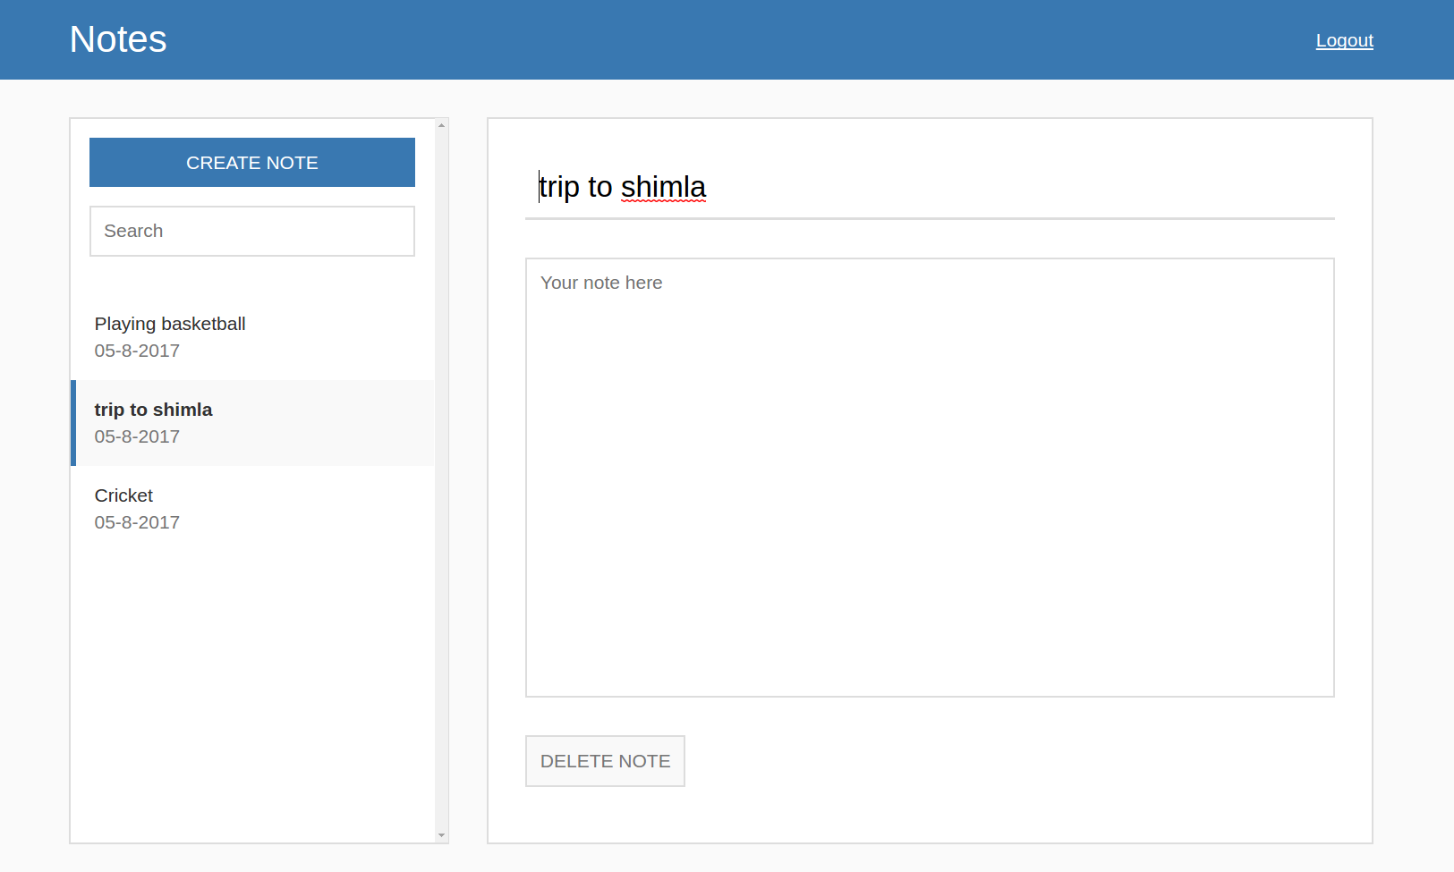
Task: Open the Logout link
Action: 1344,40
